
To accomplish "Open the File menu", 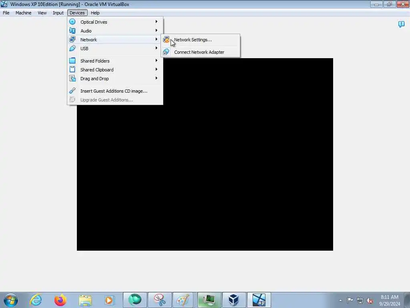I will [x=6, y=13].
